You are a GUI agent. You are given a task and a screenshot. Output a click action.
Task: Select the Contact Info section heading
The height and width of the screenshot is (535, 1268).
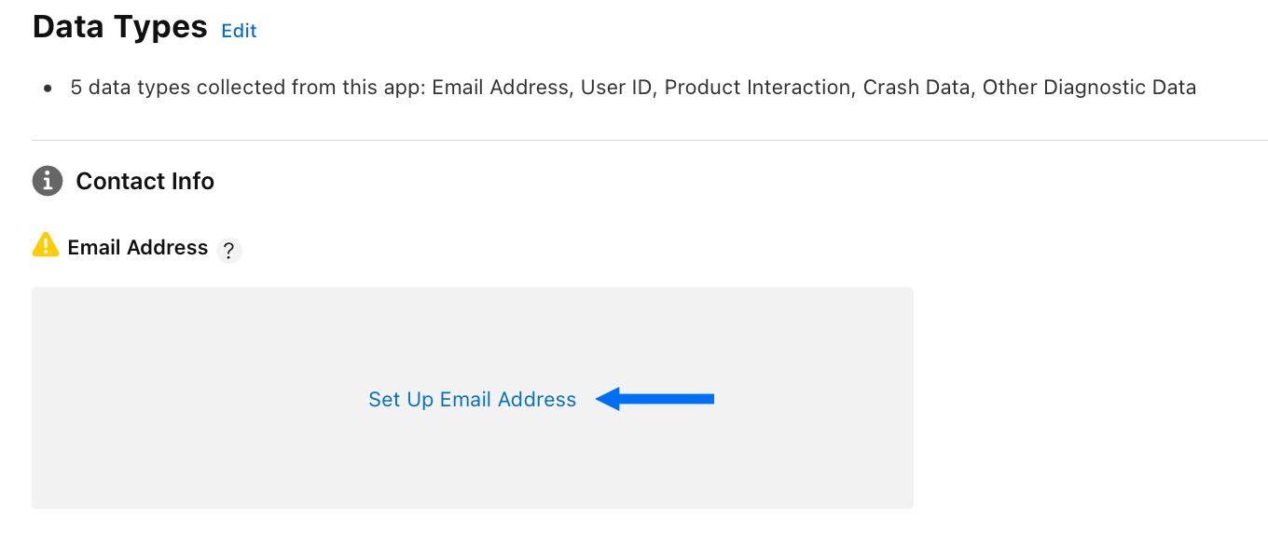(x=145, y=181)
